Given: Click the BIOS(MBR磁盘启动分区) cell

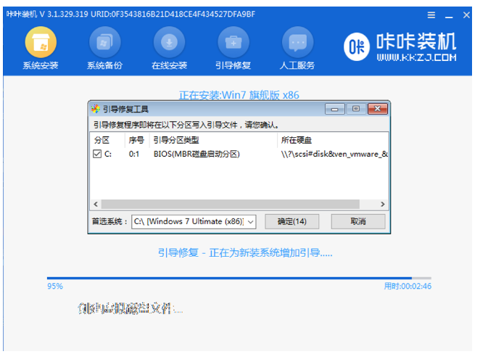Looking at the screenshot, I should tap(197, 154).
